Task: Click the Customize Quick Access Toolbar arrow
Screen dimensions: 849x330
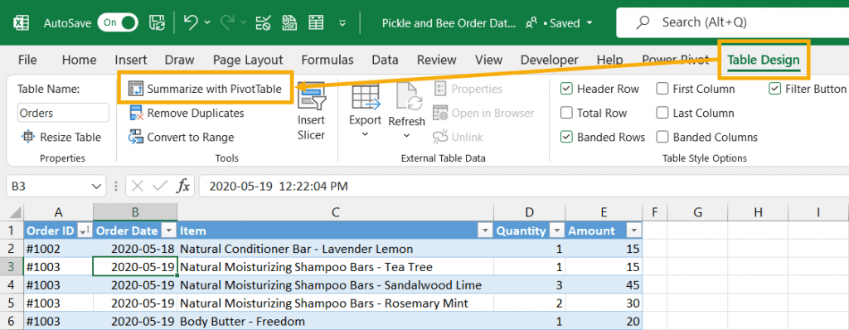Action: point(342,23)
